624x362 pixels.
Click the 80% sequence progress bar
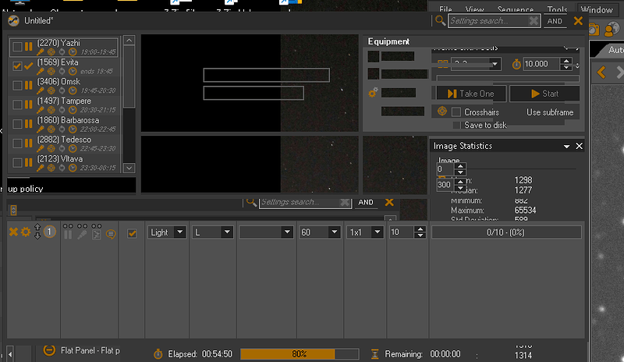coord(300,353)
